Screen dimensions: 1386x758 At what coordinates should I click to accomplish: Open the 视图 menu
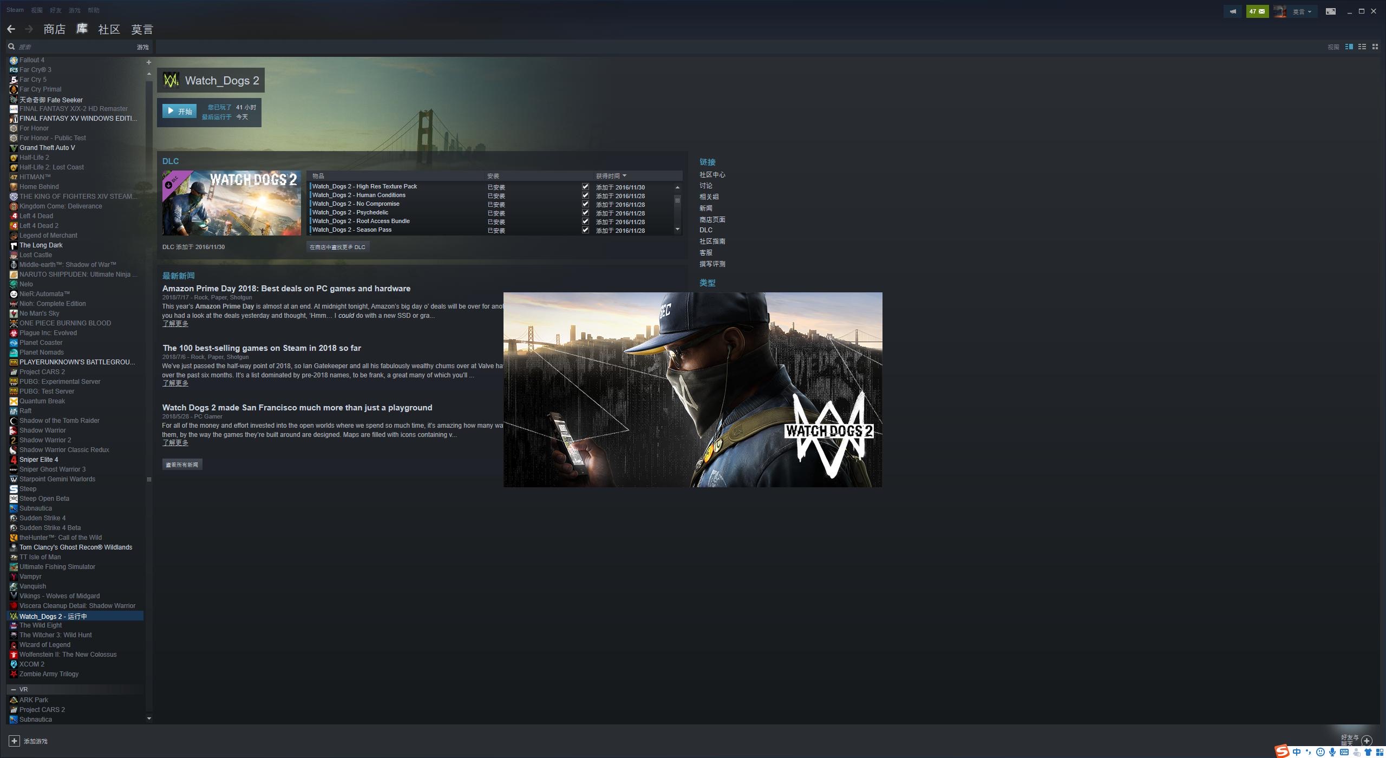37,10
